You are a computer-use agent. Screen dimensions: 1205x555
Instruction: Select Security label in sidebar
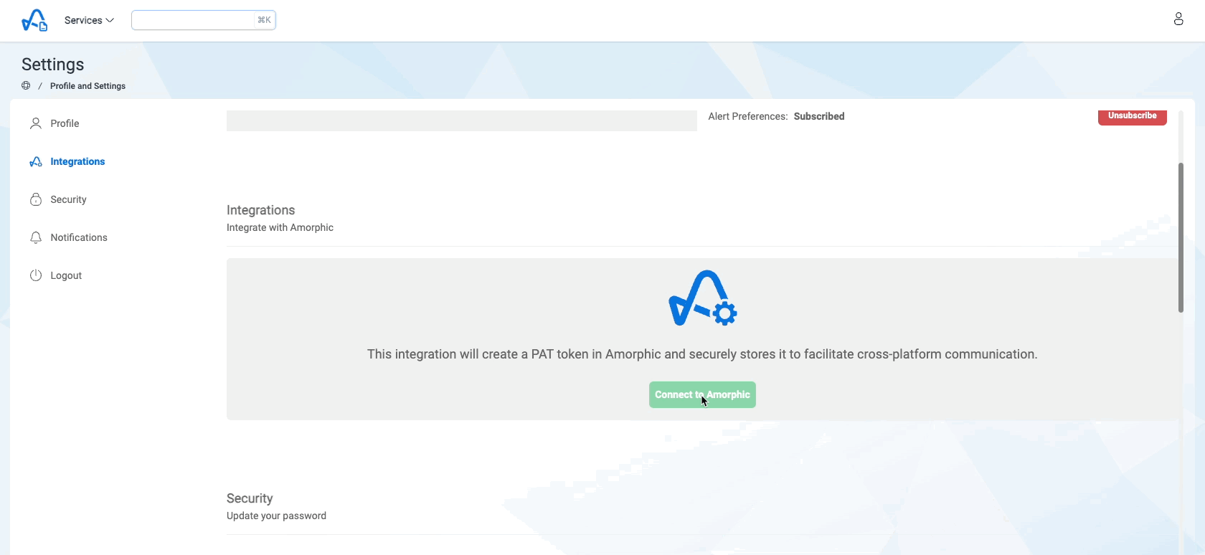[68, 199]
